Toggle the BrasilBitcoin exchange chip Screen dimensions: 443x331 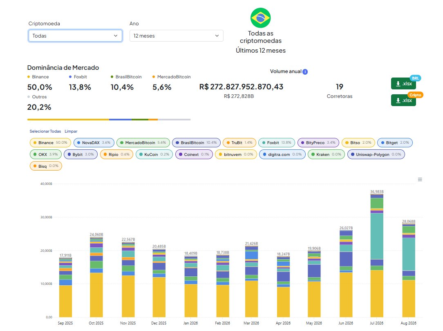tap(196, 142)
